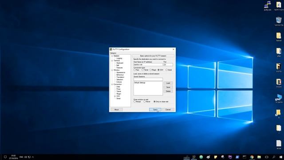This screenshot has height=160, width=284.
Task: Select the Recycle Bin desktop icon
Action: 279,21
